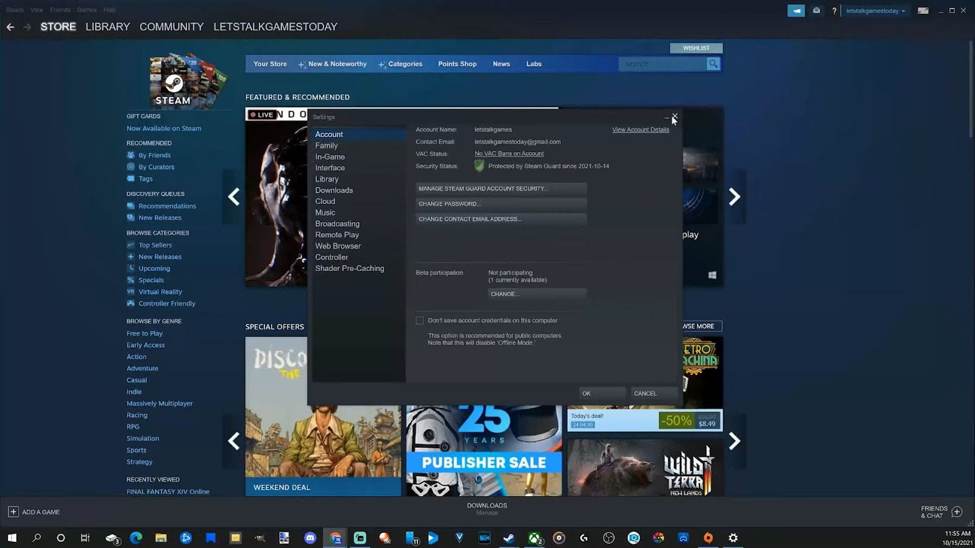
Task: Click the store search magnifier button
Action: click(713, 64)
